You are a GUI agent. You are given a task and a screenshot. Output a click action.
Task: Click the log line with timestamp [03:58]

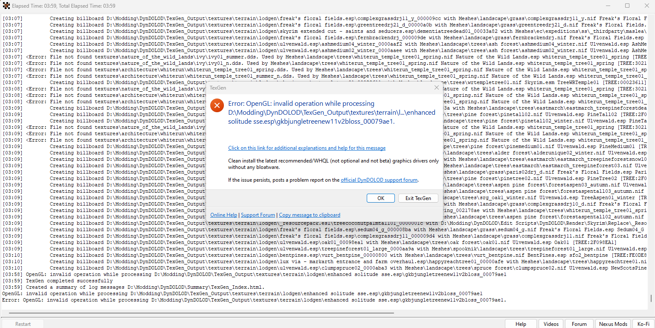(255, 274)
